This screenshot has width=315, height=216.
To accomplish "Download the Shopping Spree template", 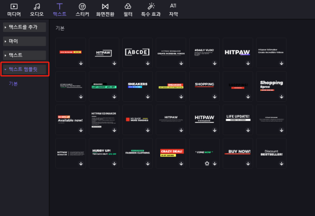I will click(282, 97).
